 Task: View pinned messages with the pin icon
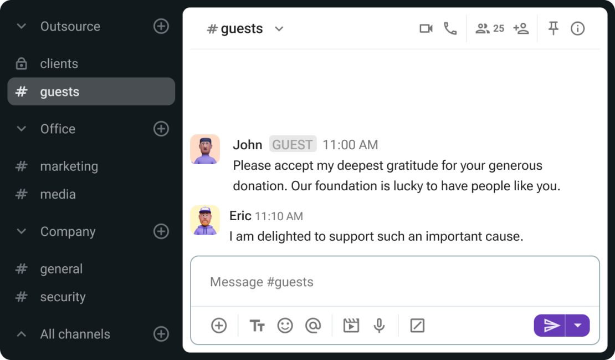[x=553, y=28]
